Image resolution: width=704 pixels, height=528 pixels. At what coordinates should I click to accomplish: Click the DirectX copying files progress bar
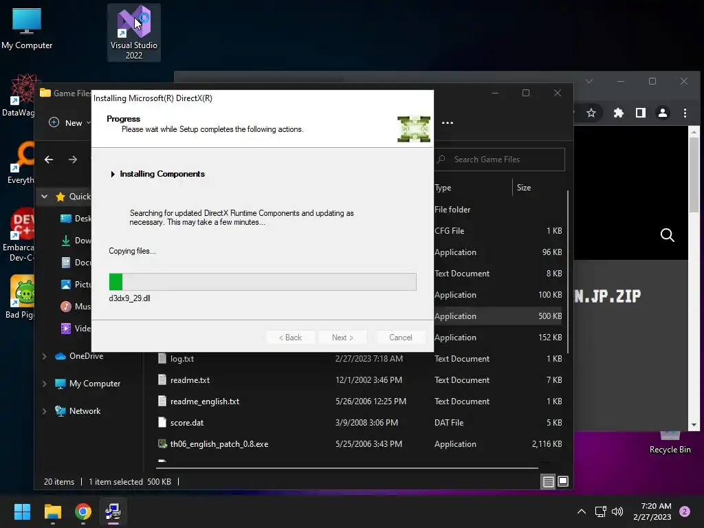pyautogui.click(x=263, y=282)
